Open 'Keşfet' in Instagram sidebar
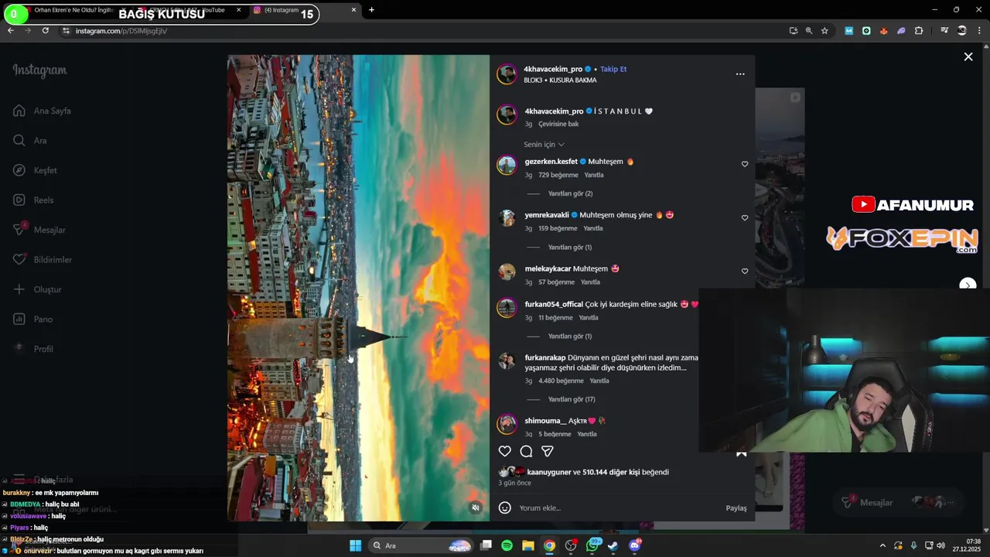Screen dimensions: 990x557 pos(36,170)
